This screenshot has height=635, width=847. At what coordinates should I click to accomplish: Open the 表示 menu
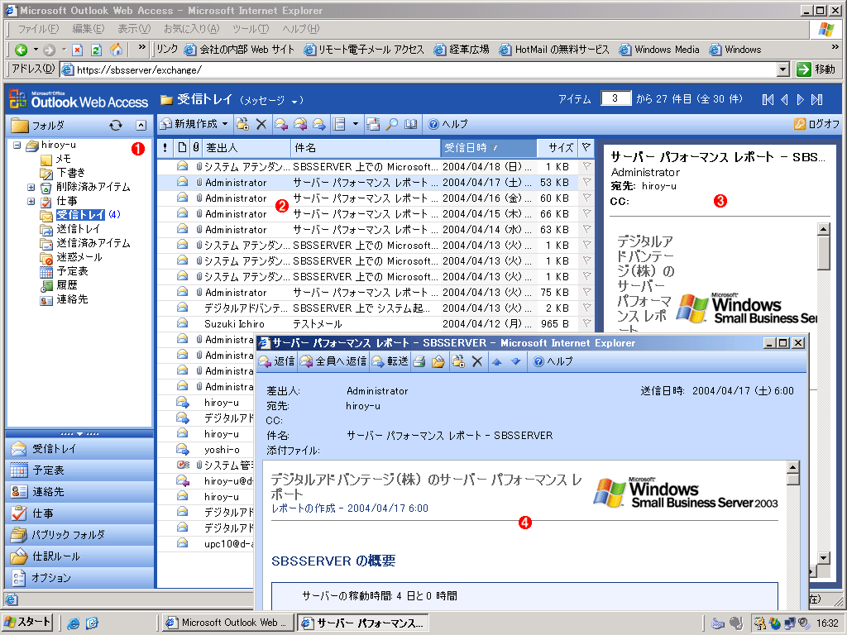134,29
